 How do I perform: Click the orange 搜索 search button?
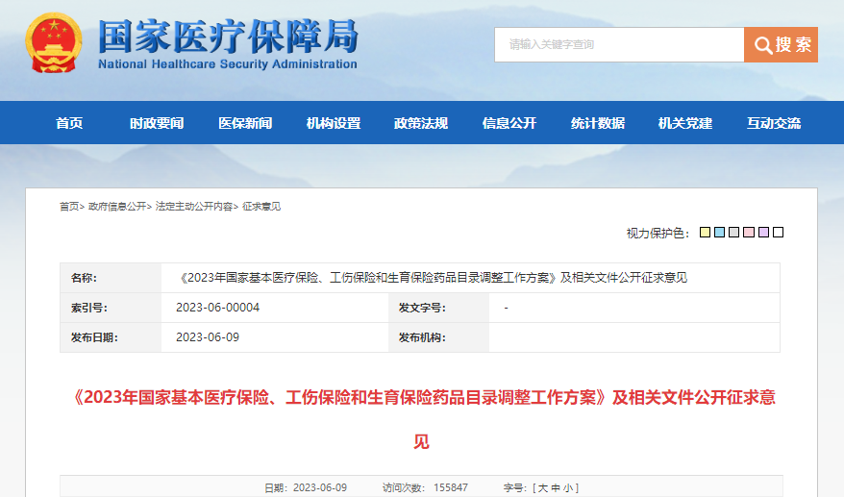pyautogui.click(x=781, y=44)
